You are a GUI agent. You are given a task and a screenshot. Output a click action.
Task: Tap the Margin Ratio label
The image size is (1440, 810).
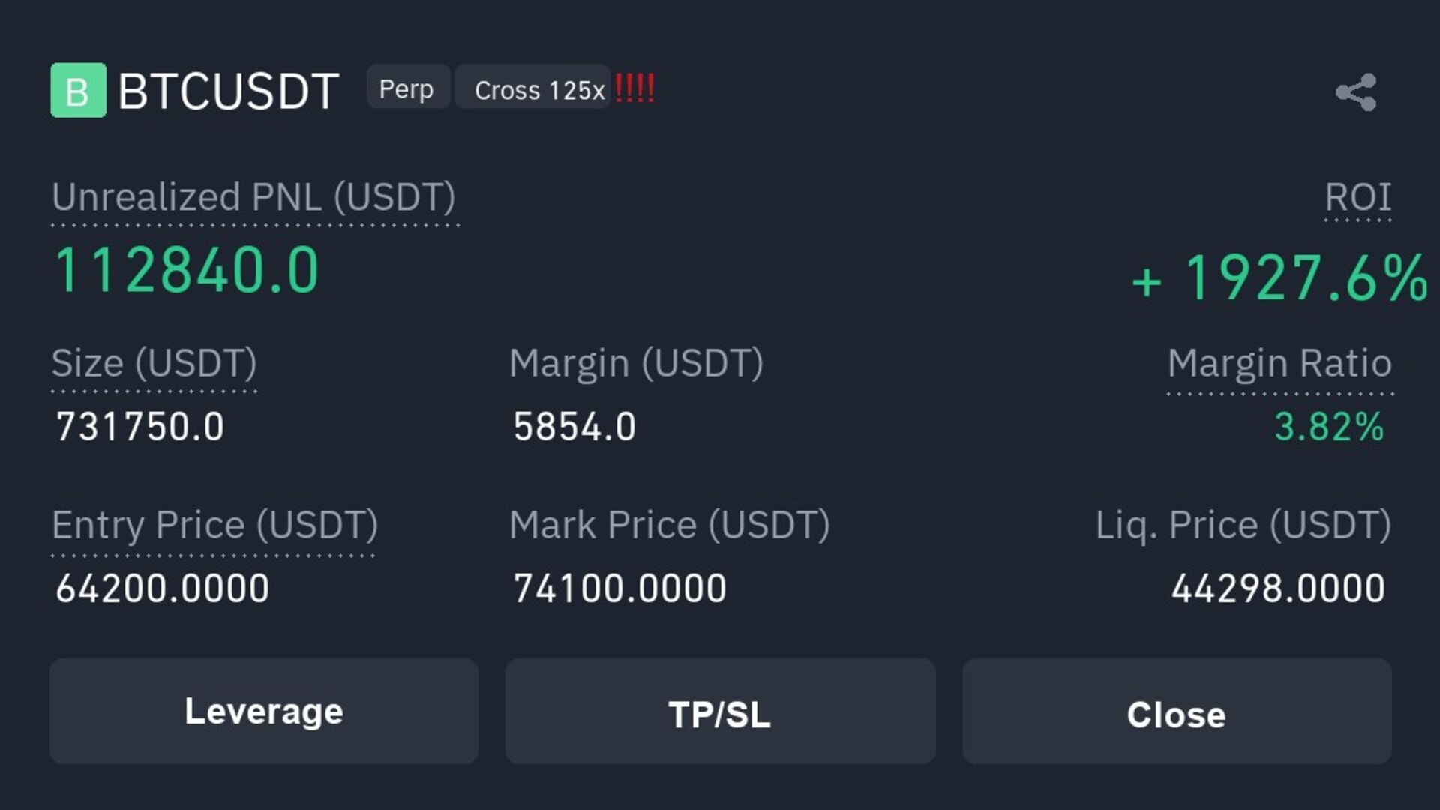pos(1279,363)
